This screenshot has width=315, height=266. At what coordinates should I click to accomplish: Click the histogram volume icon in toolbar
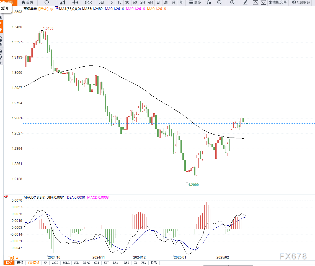[74, 2]
